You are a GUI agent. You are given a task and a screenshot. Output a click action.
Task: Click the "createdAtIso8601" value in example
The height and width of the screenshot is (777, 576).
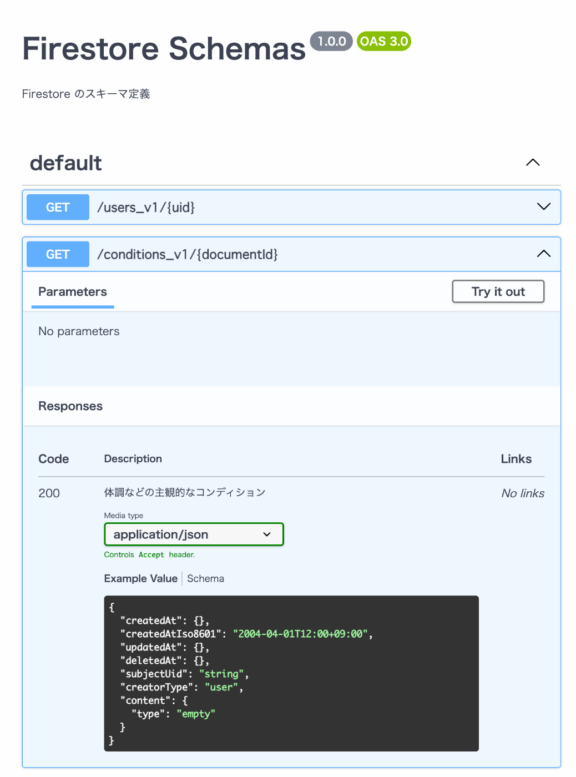(300, 634)
